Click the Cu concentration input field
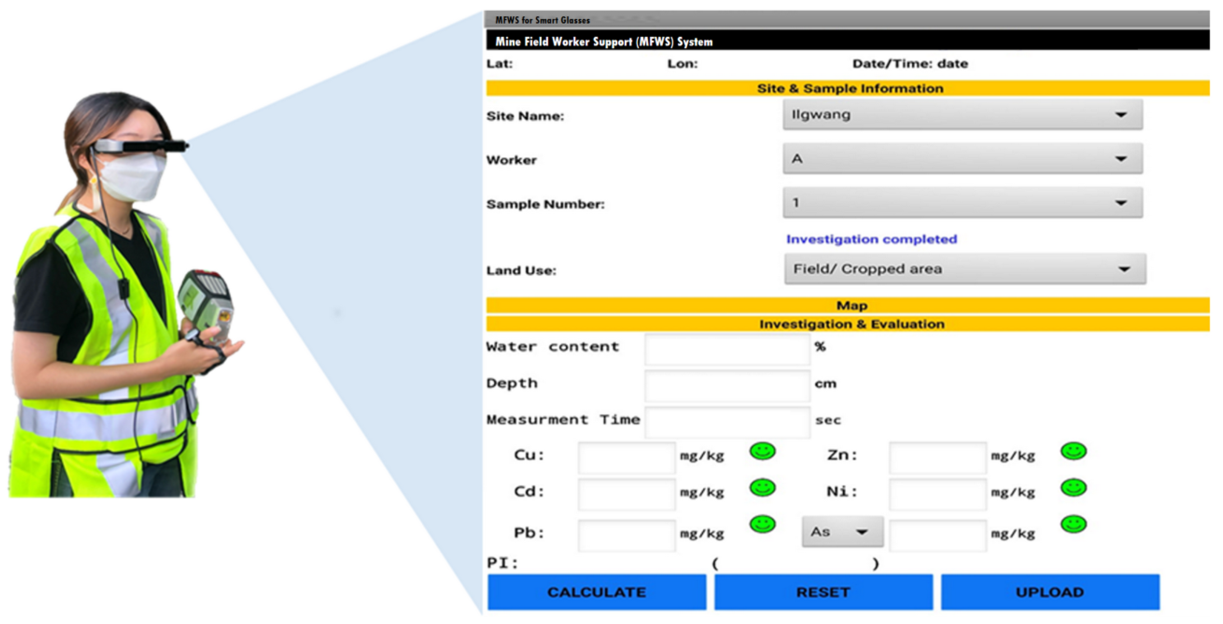1223x624 pixels. click(x=627, y=458)
